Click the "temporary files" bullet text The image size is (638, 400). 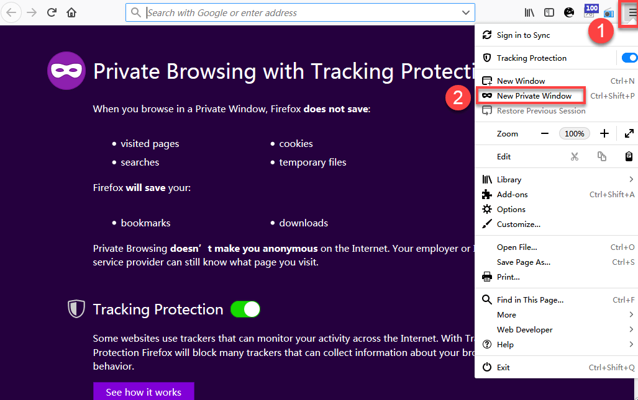(312, 162)
